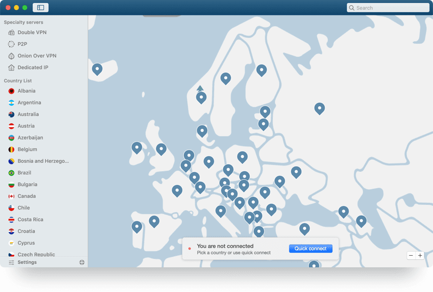Click the Russia server pin
433x292 pixels.
click(320, 109)
